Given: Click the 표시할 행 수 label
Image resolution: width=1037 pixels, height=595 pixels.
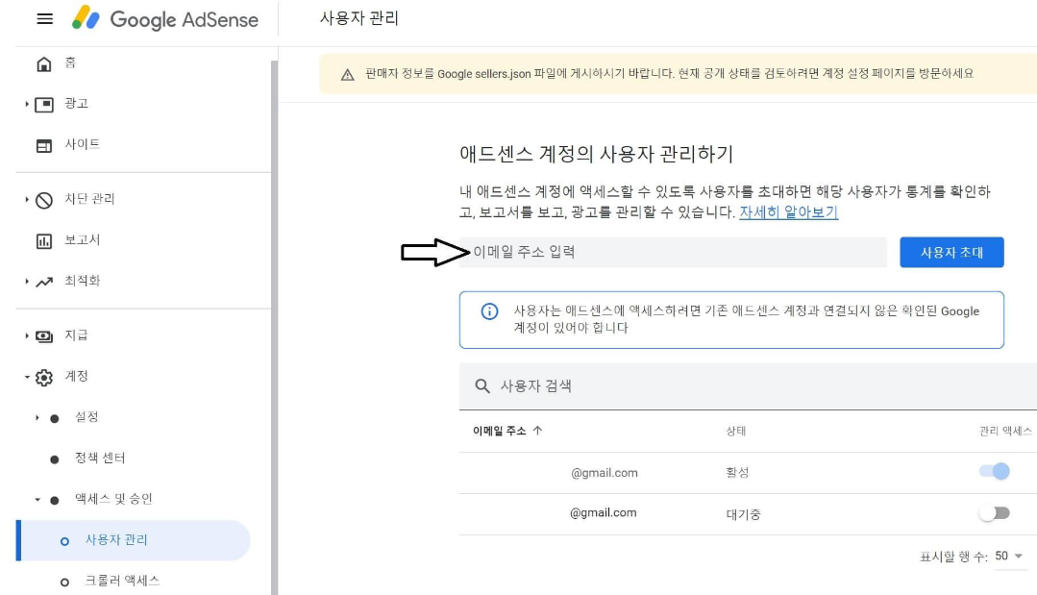Looking at the screenshot, I should pyautogui.click(x=953, y=557).
